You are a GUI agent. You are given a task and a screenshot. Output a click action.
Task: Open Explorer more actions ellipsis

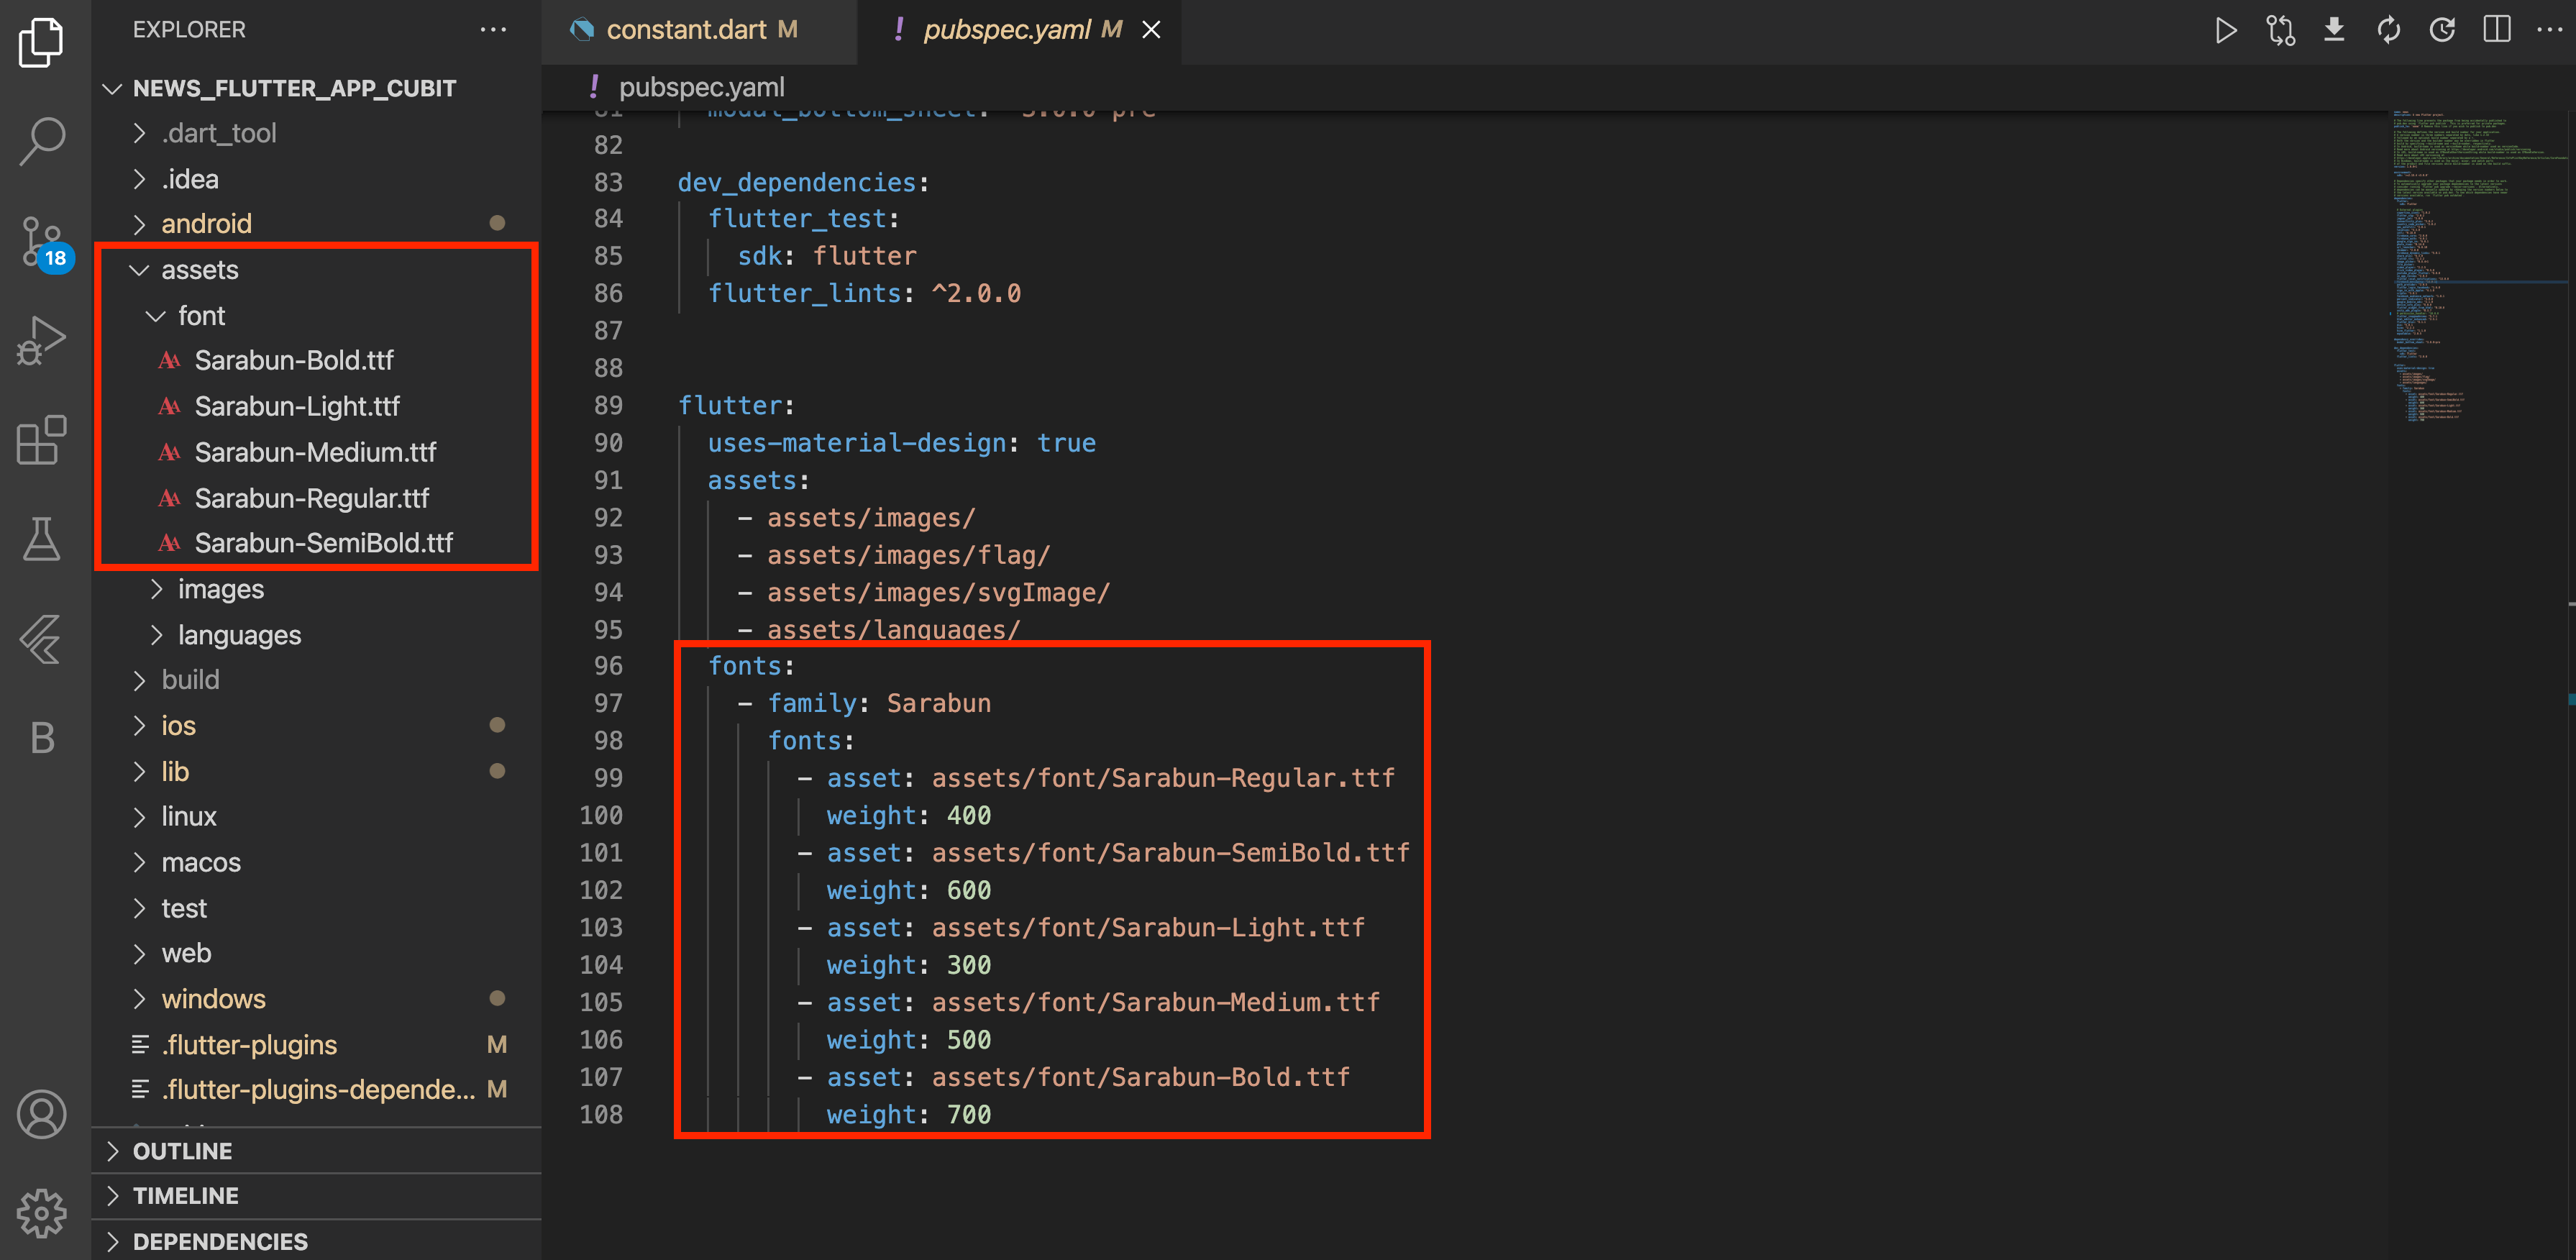(493, 30)
